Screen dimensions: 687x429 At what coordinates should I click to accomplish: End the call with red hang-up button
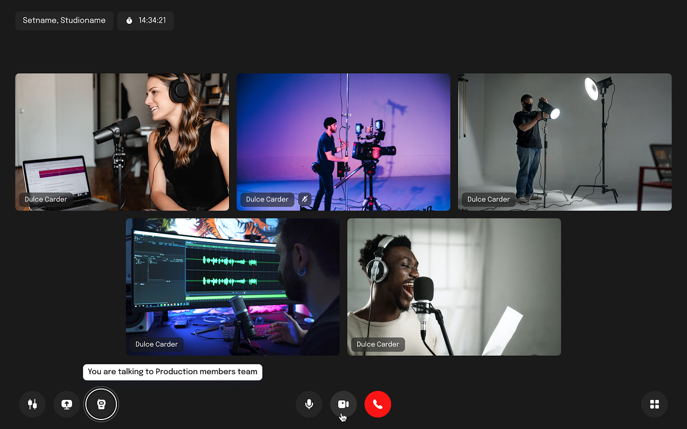coord(377,404)
